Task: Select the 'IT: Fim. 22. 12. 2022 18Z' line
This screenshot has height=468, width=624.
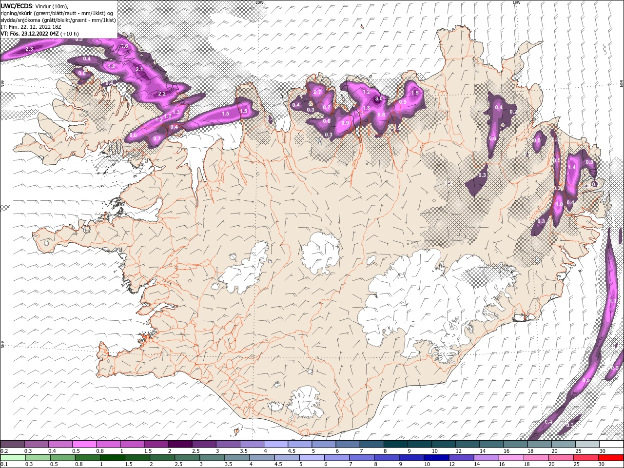Action: [x=30, y=27]
